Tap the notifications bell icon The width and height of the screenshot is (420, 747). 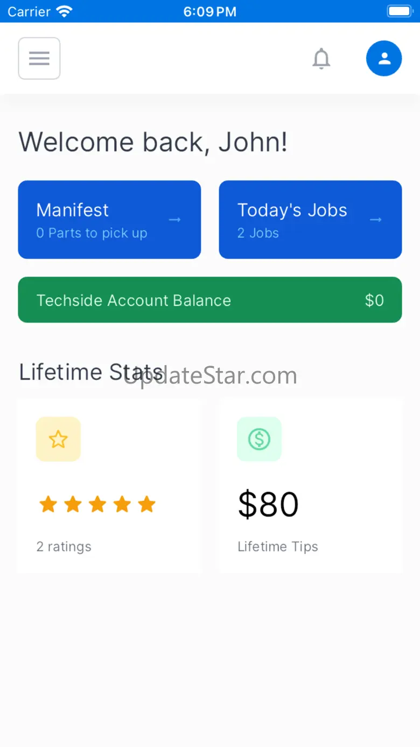(x=321, y=58)
